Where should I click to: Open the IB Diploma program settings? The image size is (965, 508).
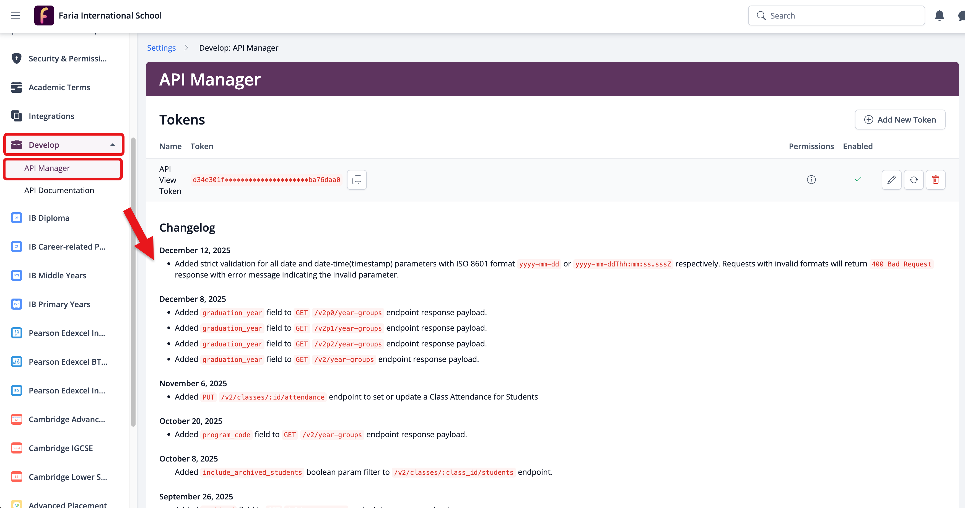coord(49,218)
